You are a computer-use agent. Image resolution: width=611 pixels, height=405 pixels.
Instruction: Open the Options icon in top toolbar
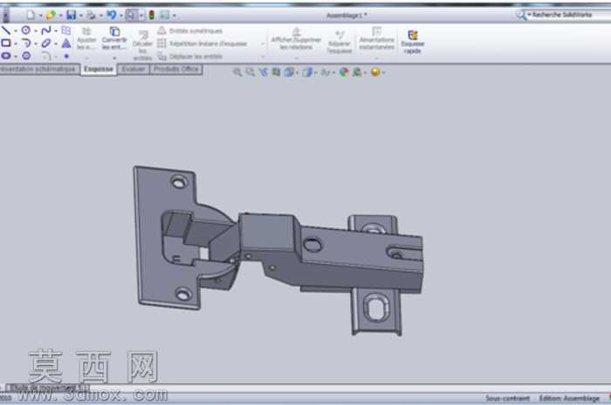click(x=165, y=15)
